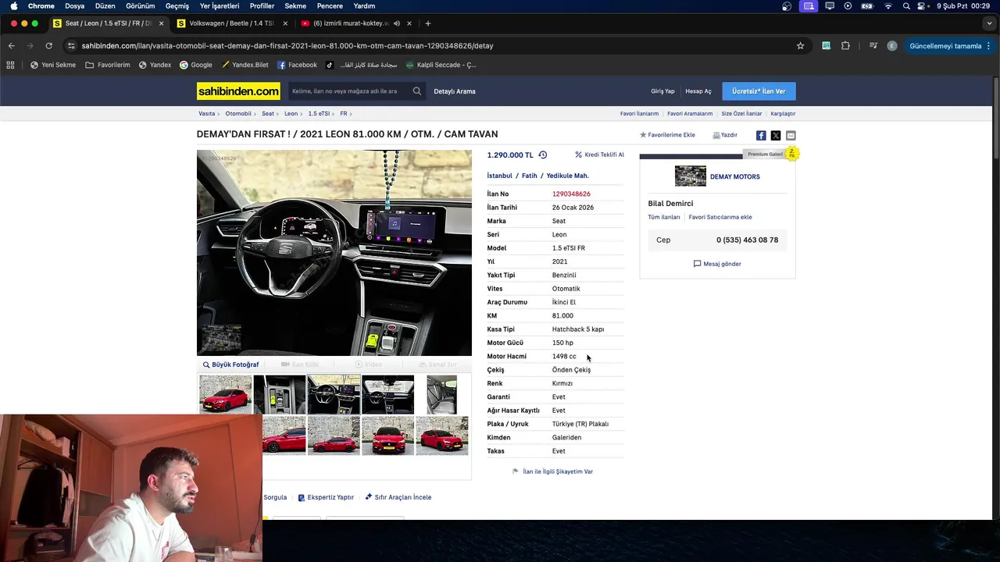Image resolution: width=1000 pixels, height=562 pixels.
Task: Click the search magnifier icon in sahibinden header
Action: click(417, 91)
